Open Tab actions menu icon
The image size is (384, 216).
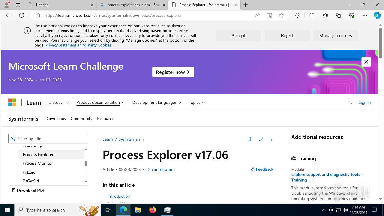coord(18,5)
